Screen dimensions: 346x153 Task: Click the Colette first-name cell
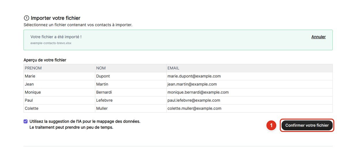pyautogui.click(x=59, y=109)
